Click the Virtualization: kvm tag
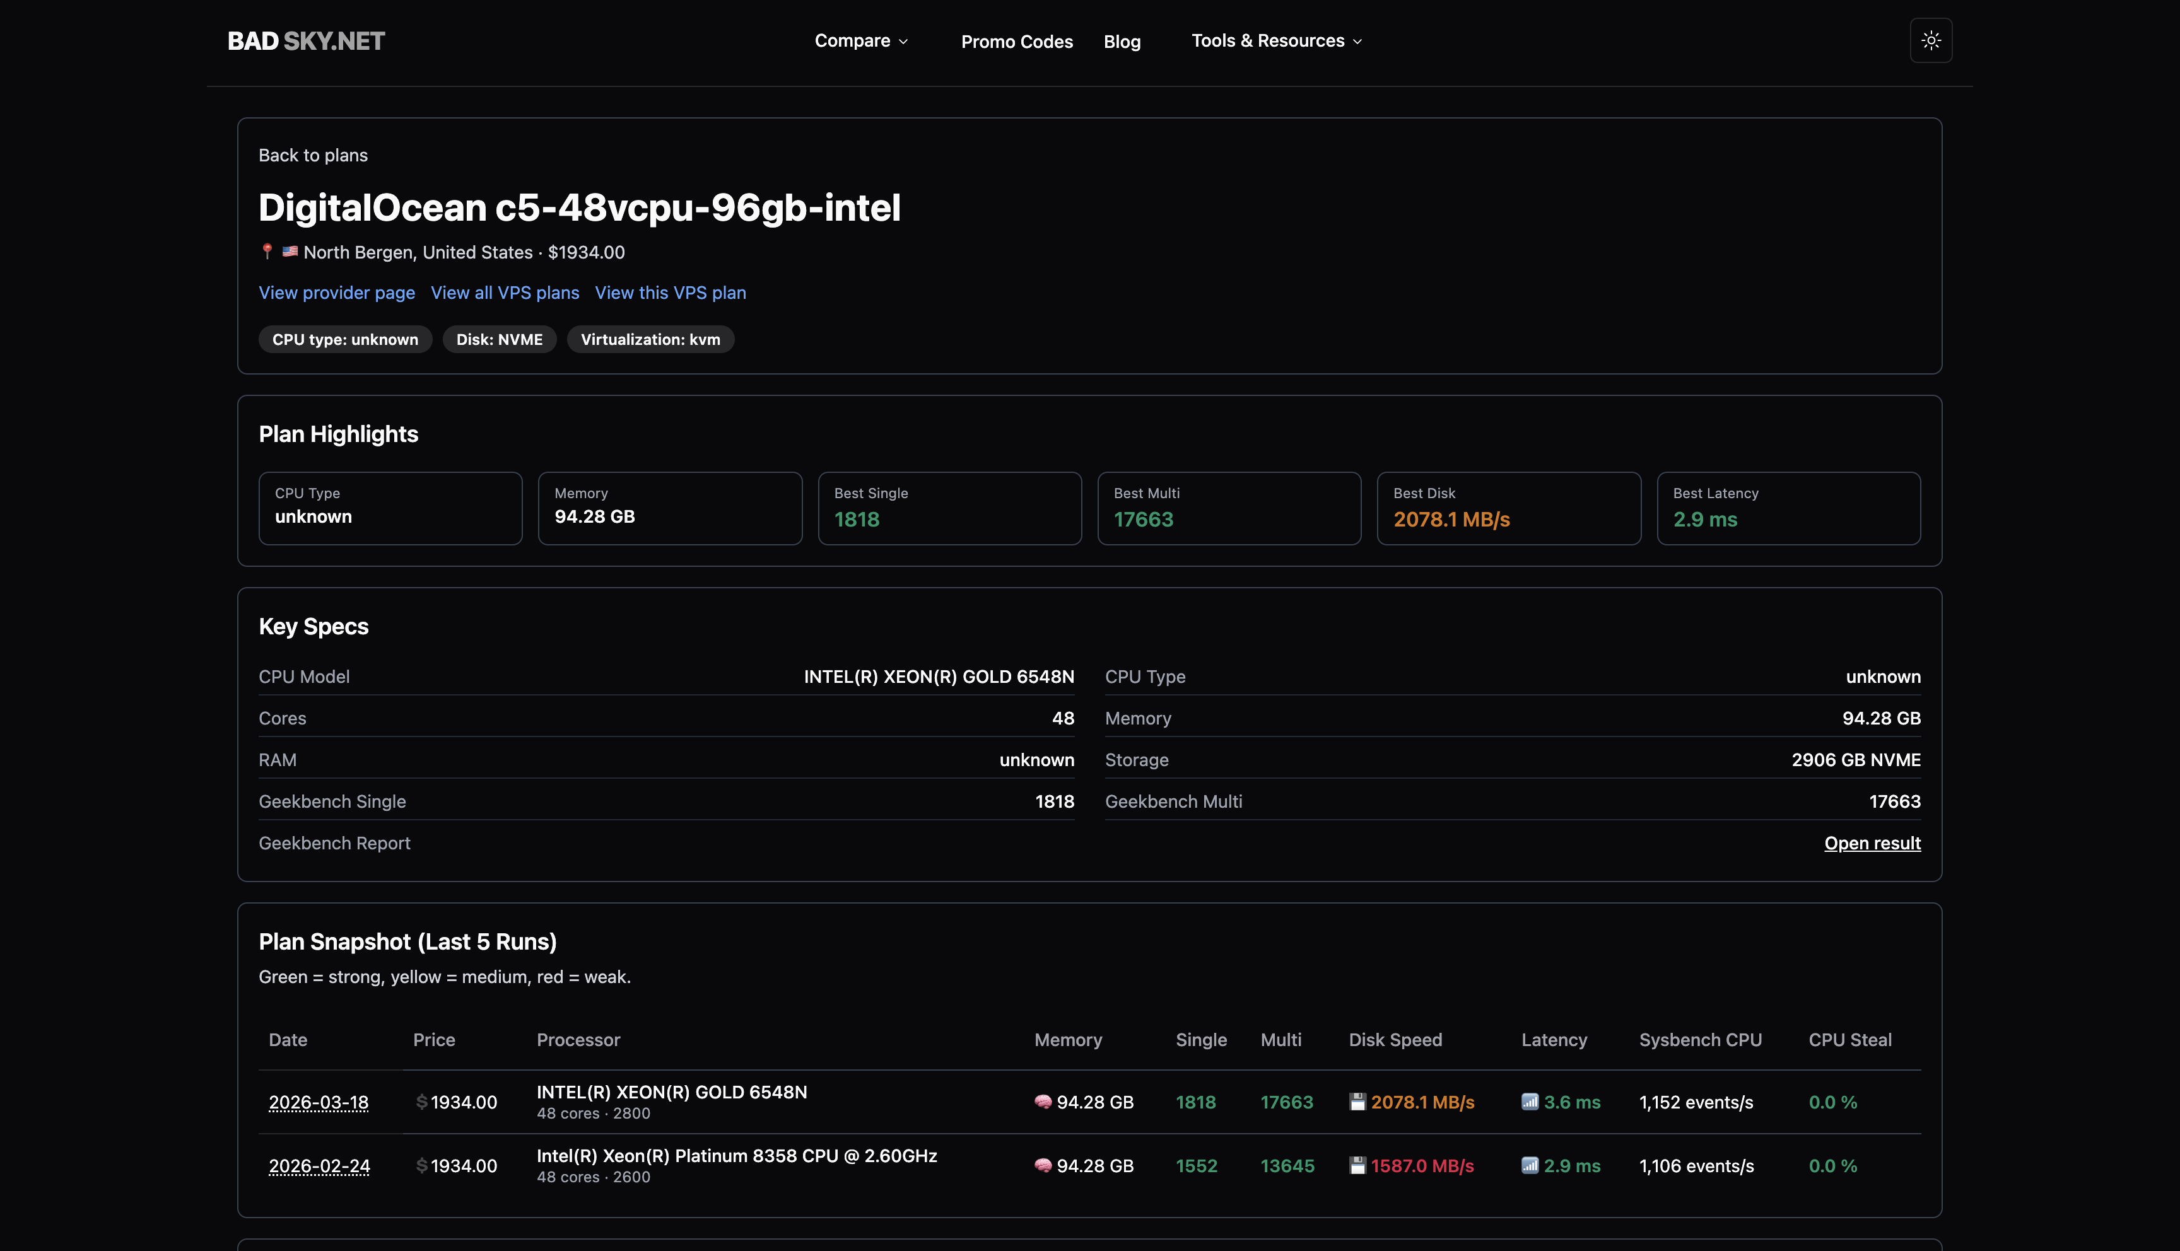This screenshot has width=2180, height=1251. 650,339
